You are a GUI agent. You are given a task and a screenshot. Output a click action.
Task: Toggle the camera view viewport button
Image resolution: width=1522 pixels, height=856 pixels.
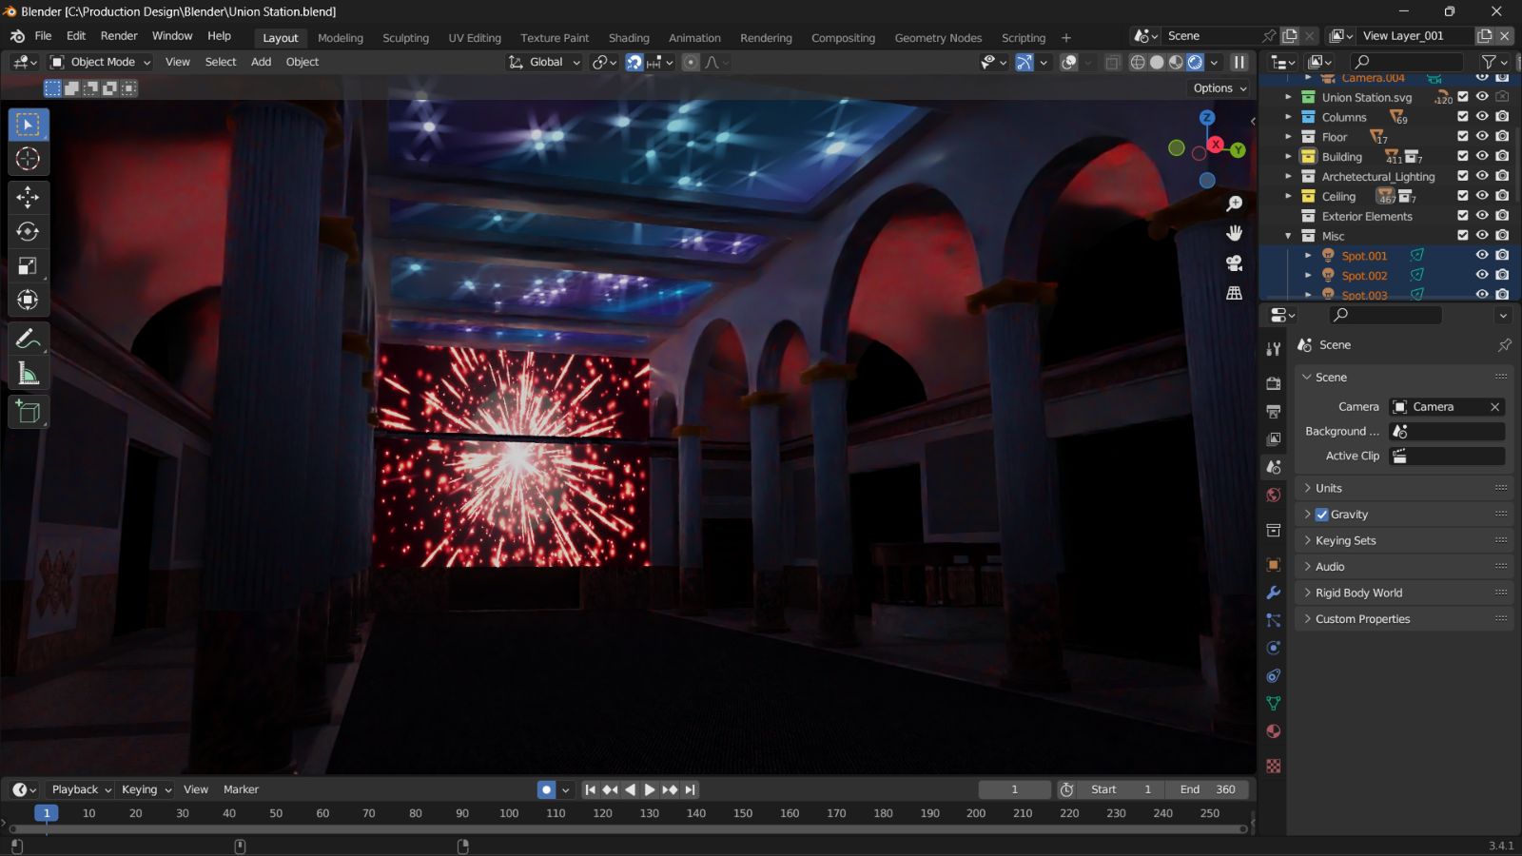click(x=1234, y=263)
